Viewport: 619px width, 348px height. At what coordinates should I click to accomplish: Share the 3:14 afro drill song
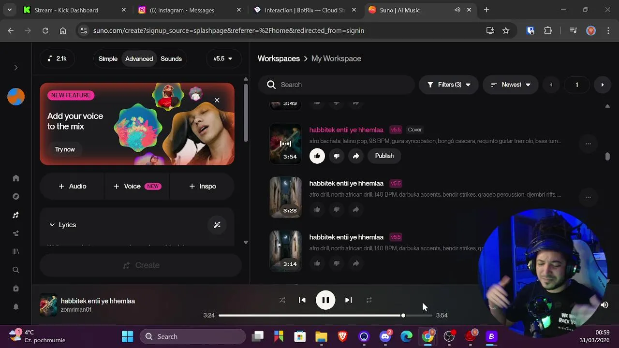tap(356, 263)
